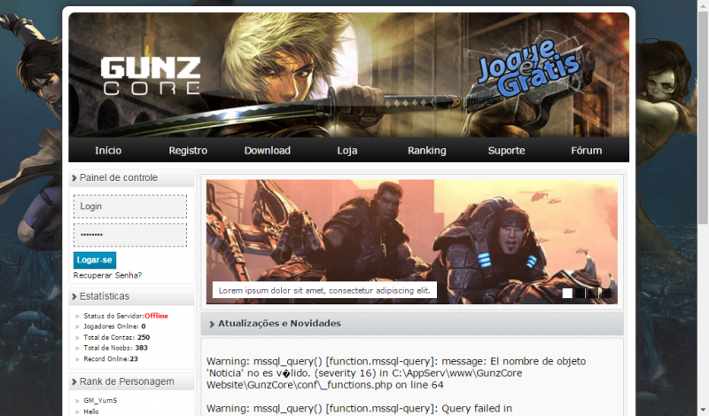Image resolution: width=709 pixels, height=416 pixels.
Task: Select the first white slider indicator
Action: (567, 293)
